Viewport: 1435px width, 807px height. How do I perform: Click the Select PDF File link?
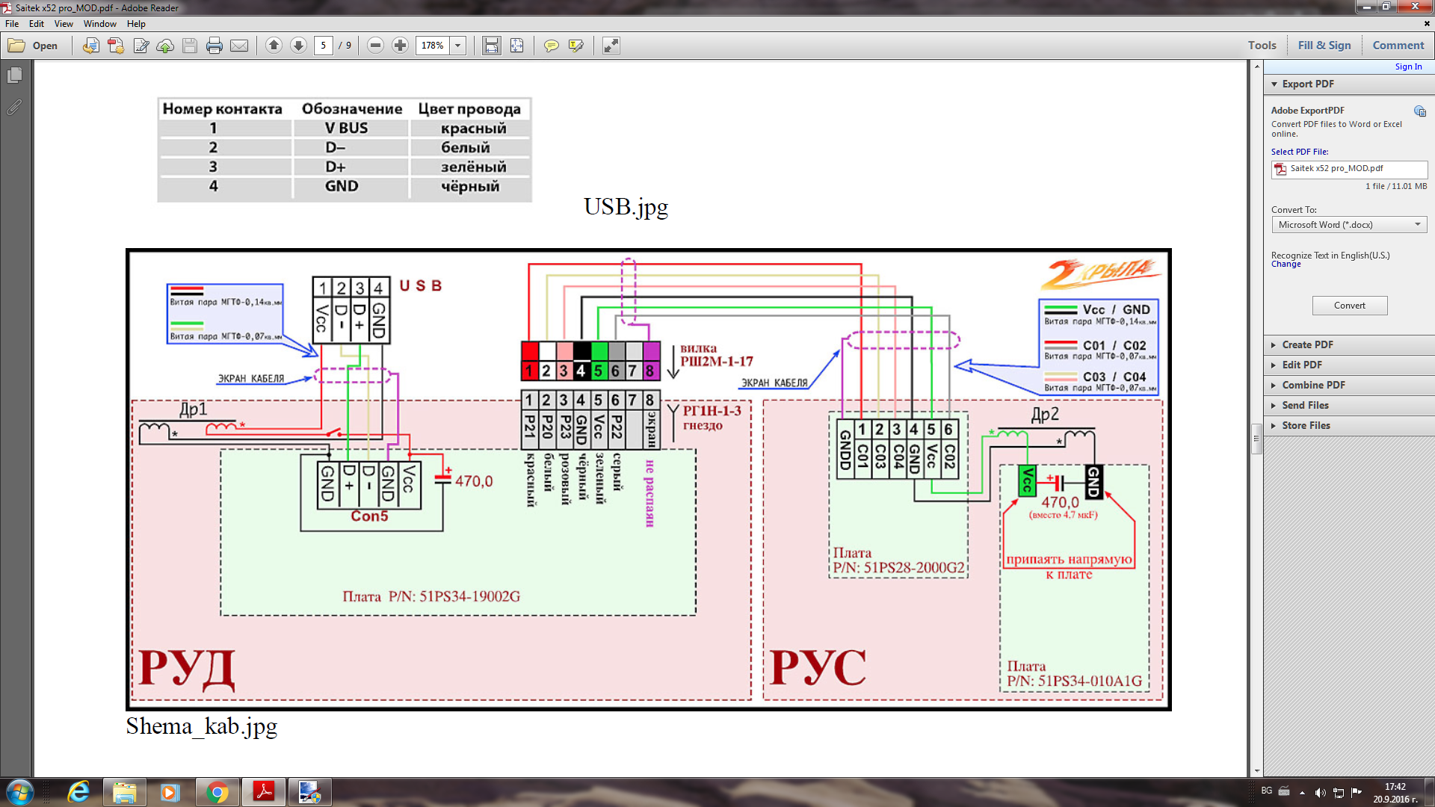coord(1300,152)
